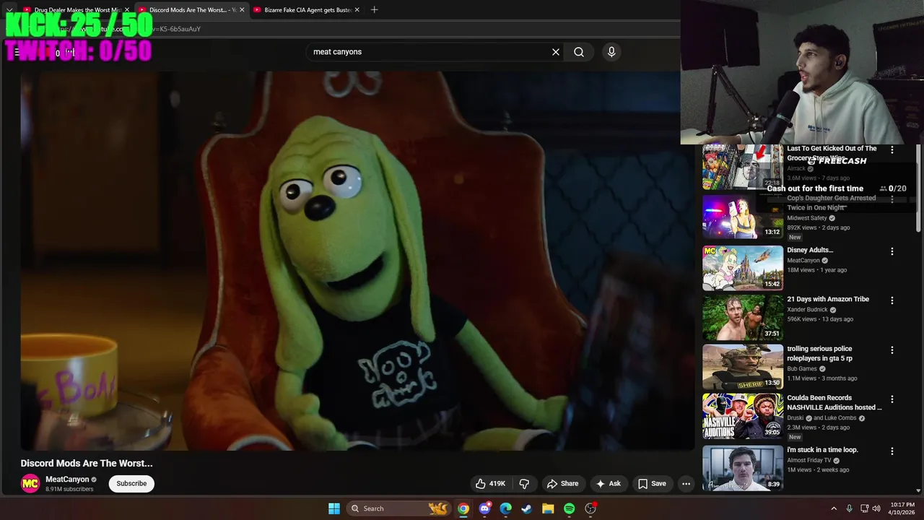The width and height of the screenshot is (924, 520).
Task: Open MeatCanyon channel name link
Action: 67,480
